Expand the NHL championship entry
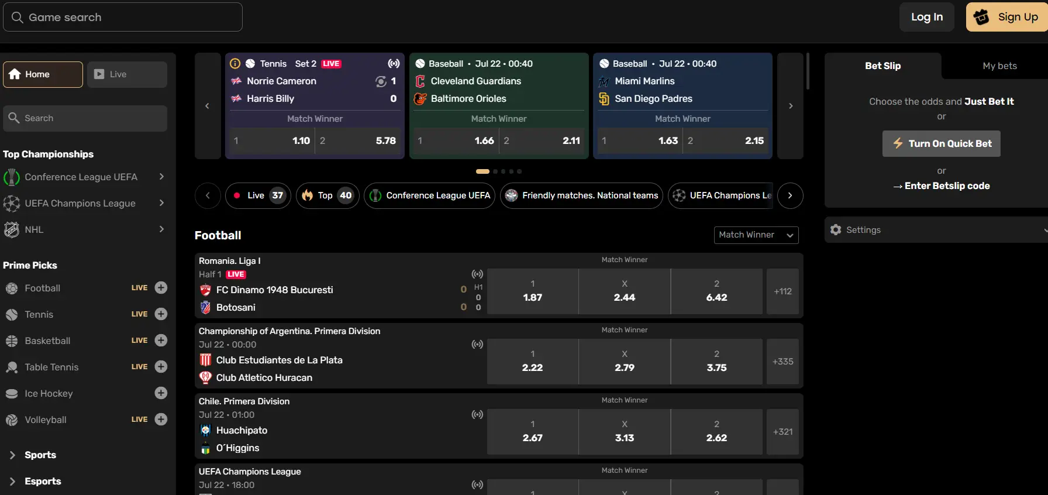 point(161,229)
